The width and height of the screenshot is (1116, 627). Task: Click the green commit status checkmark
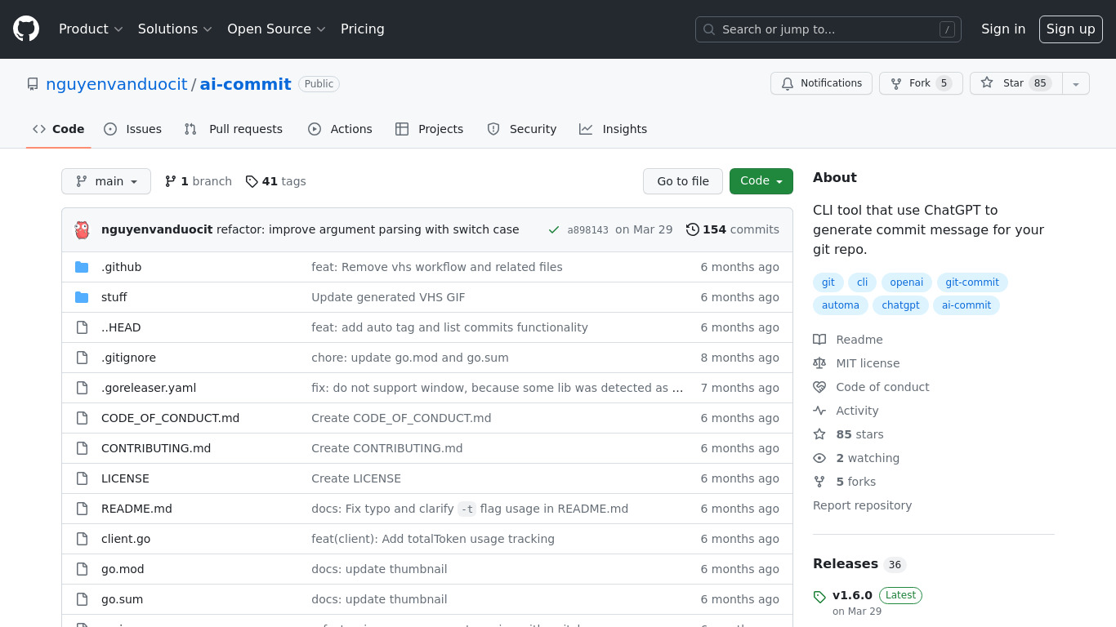tap(554, 229)
